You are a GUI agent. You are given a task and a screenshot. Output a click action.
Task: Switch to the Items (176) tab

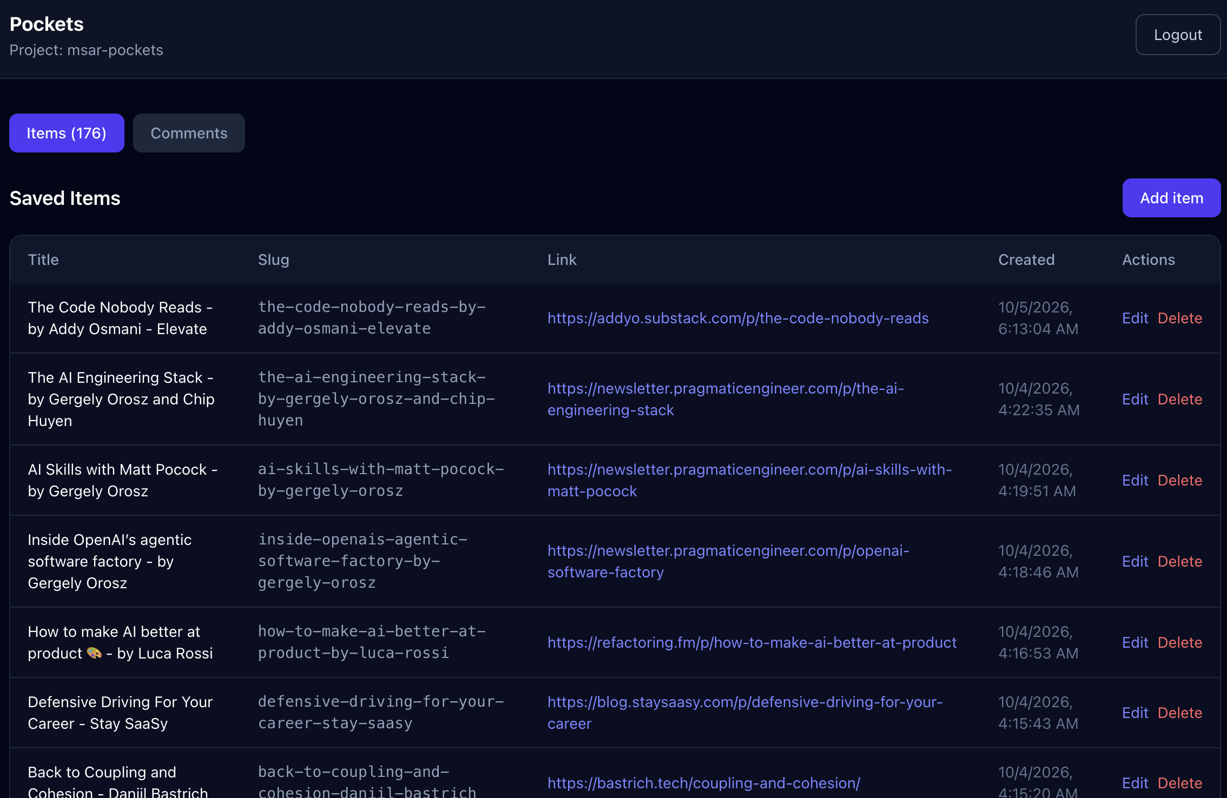pos(67,133)
